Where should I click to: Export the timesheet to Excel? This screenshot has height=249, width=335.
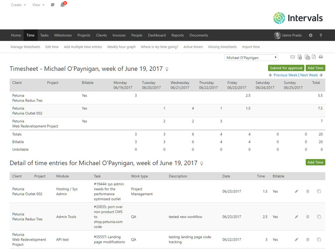point(300,57)
